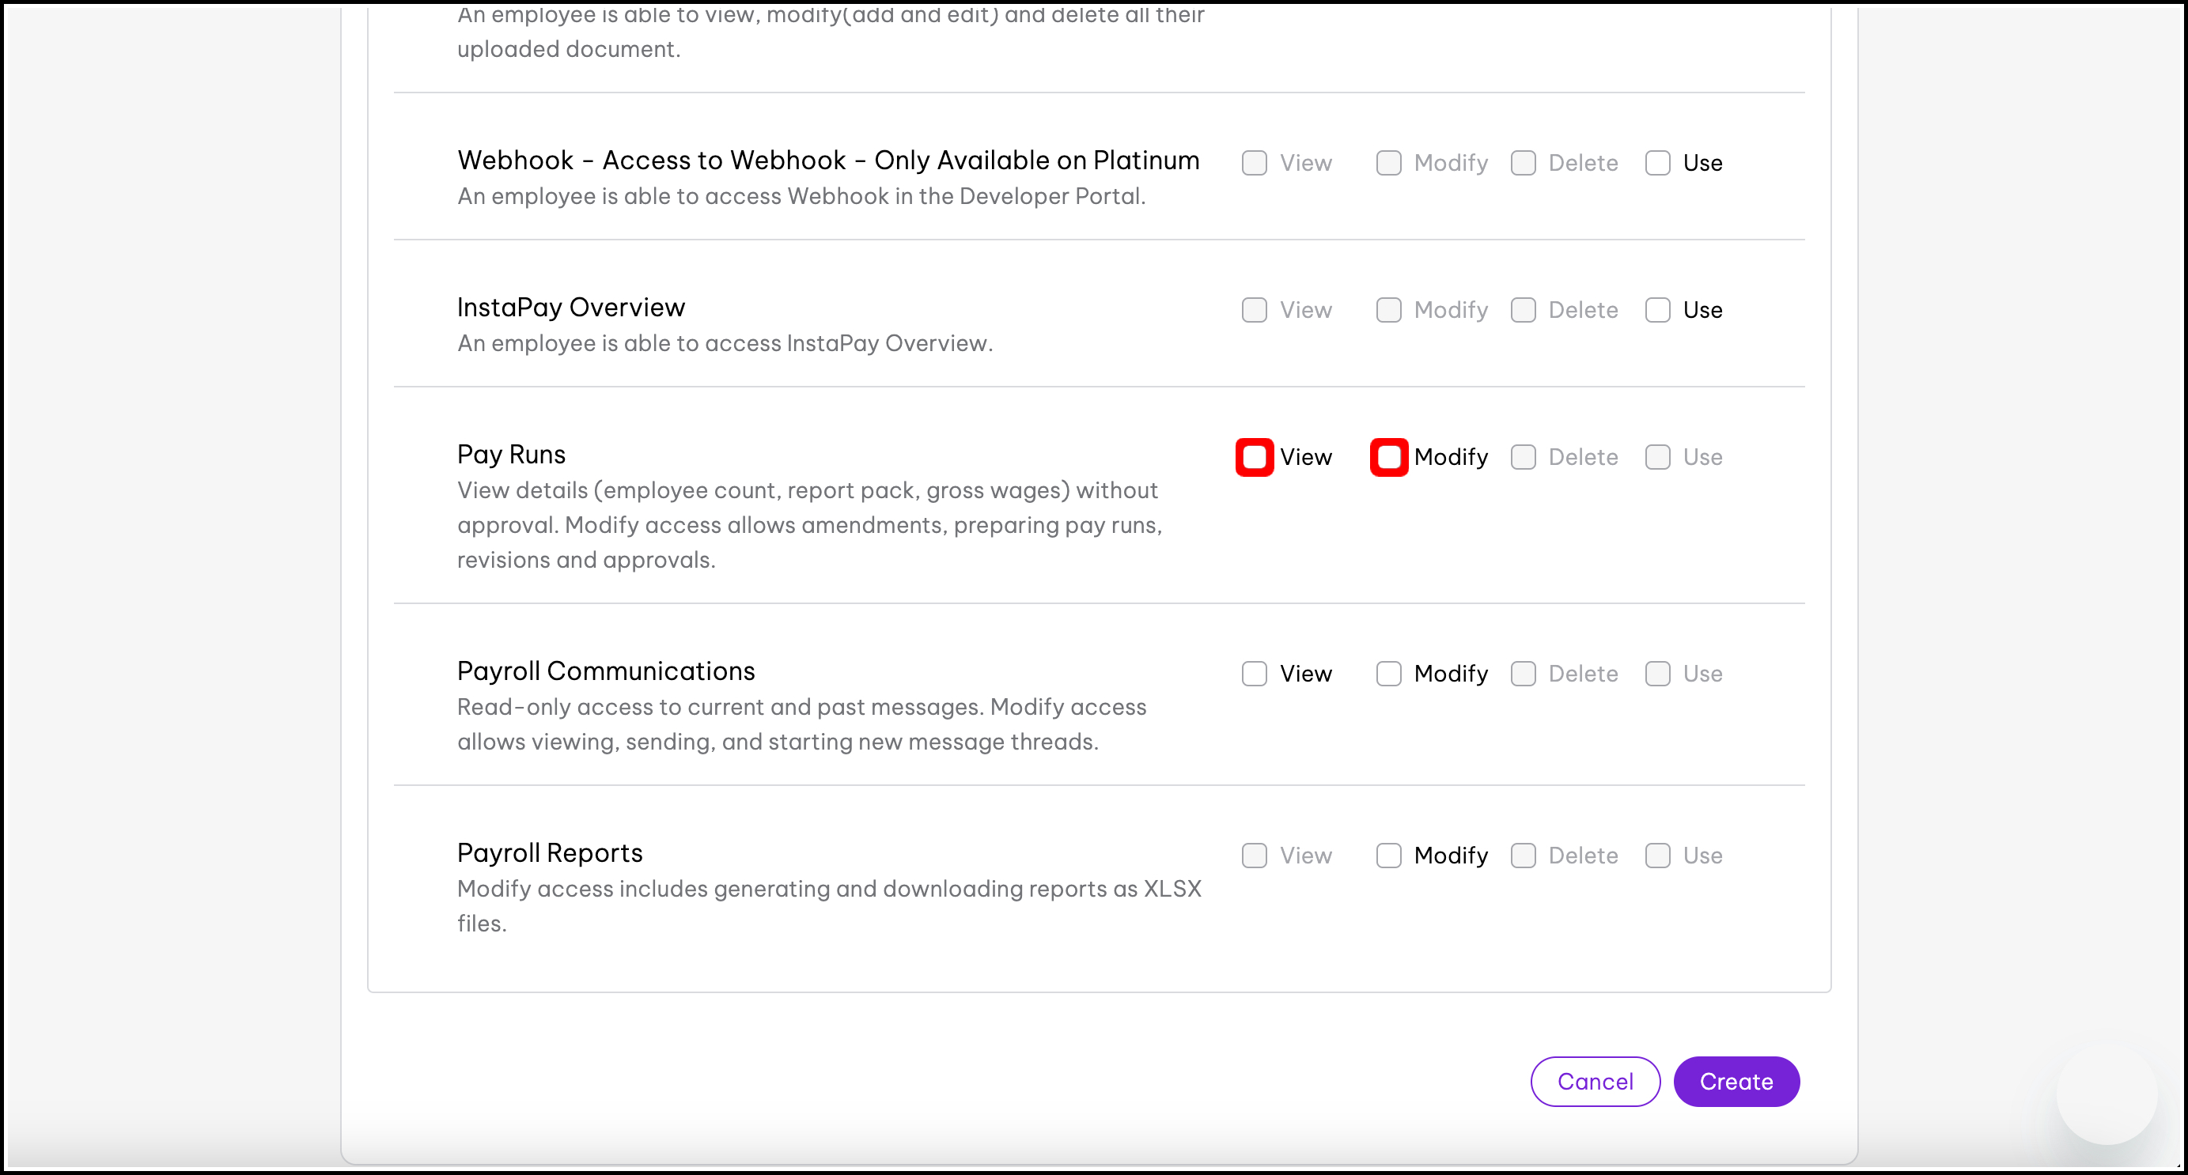Click disabled View checkbox for InstaPay Overview

click(1254, 310)
